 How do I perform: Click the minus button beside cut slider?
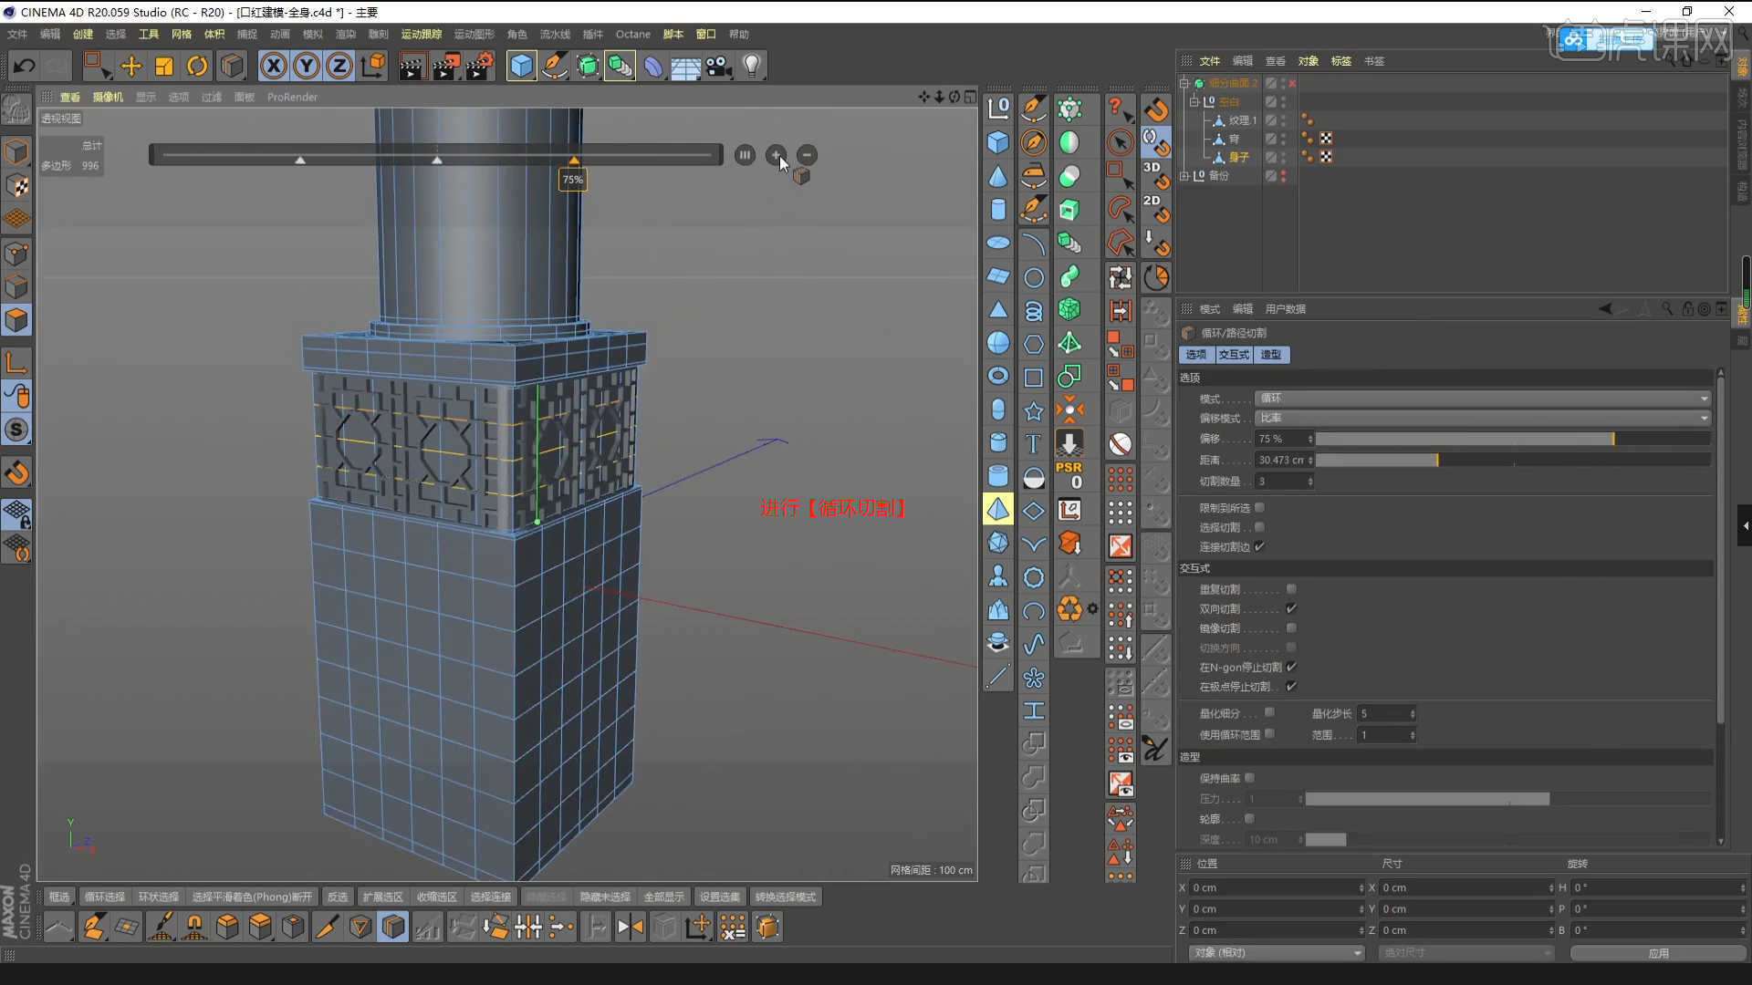point(807,155)
